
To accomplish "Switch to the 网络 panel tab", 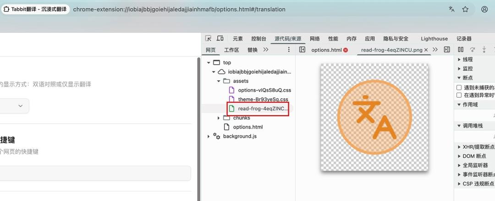I will pos(315,39).
